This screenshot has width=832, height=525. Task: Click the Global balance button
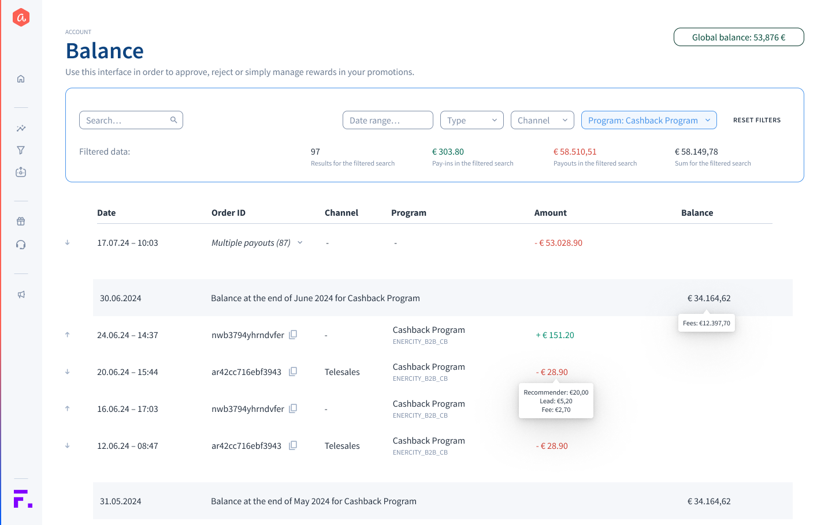click(x=738, y=37)
